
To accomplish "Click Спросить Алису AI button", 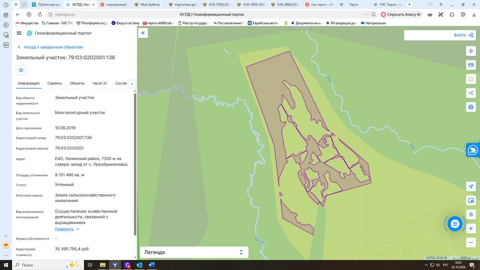I will click(401, 14).
